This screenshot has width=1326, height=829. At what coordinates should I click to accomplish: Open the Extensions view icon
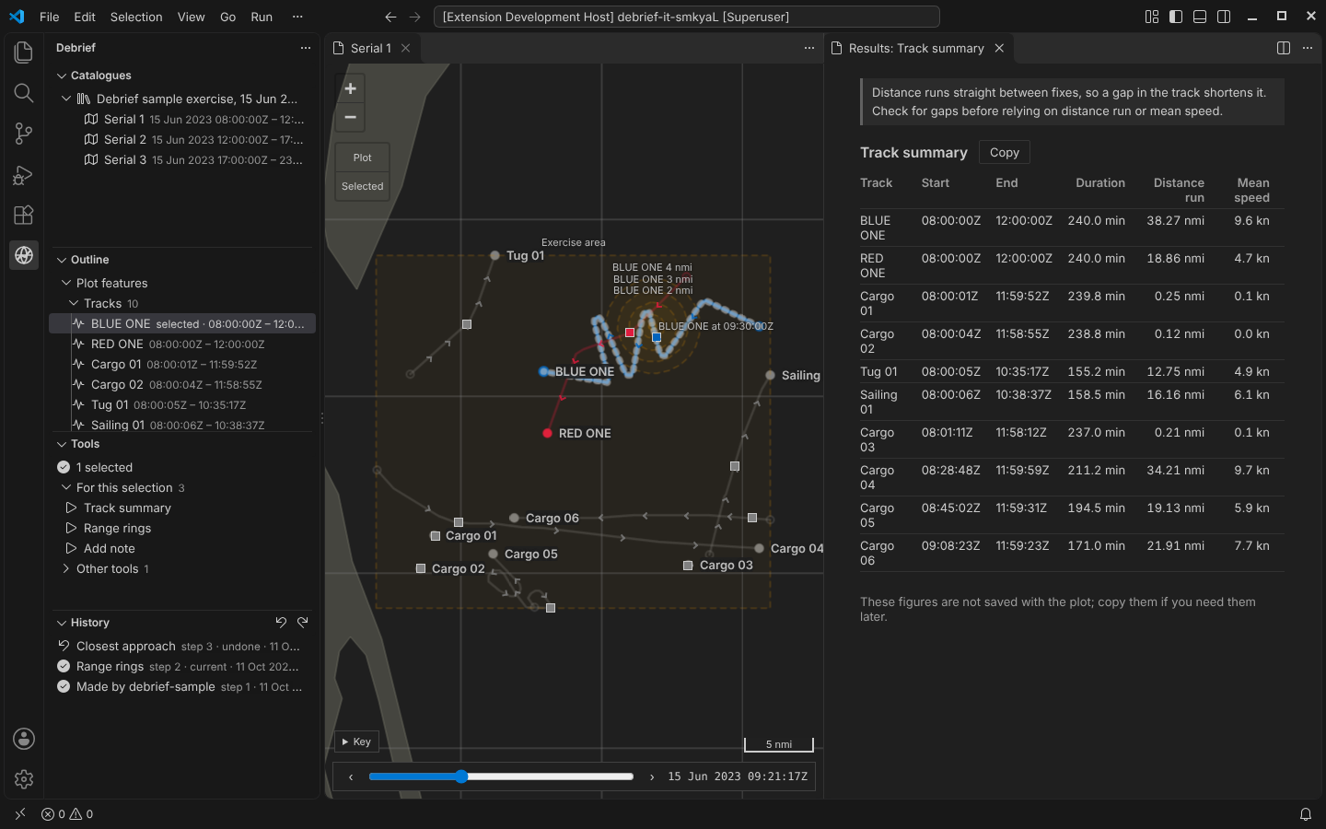coord(24,215)
